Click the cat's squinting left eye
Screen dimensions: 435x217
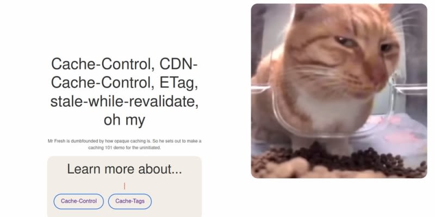[x=345, y=42]
